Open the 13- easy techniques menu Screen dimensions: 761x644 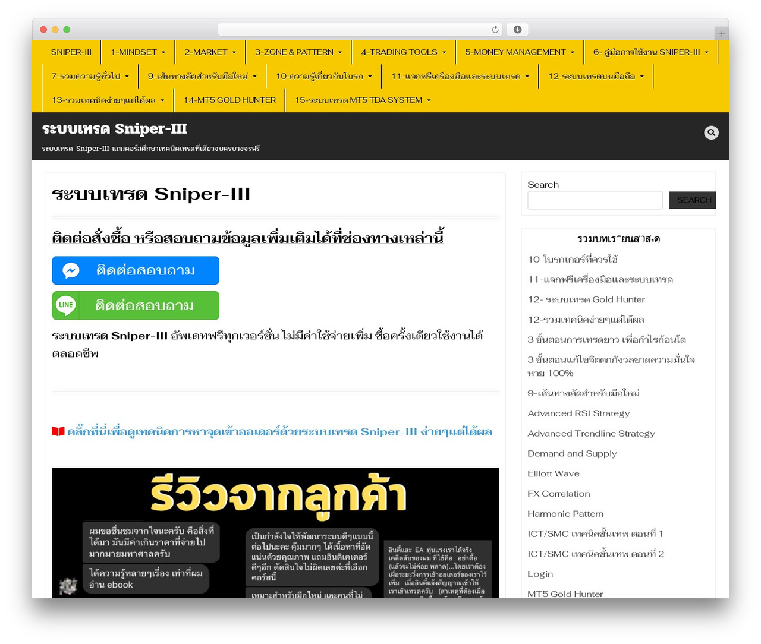[x=108, y=100]
